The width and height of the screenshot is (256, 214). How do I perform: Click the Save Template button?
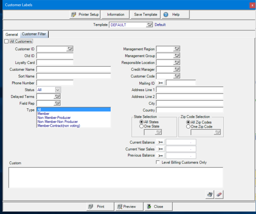[146, 14]
